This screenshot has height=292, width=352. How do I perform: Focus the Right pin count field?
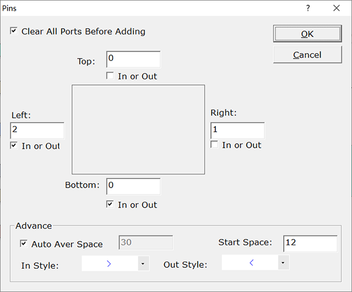tap(238, 131)
